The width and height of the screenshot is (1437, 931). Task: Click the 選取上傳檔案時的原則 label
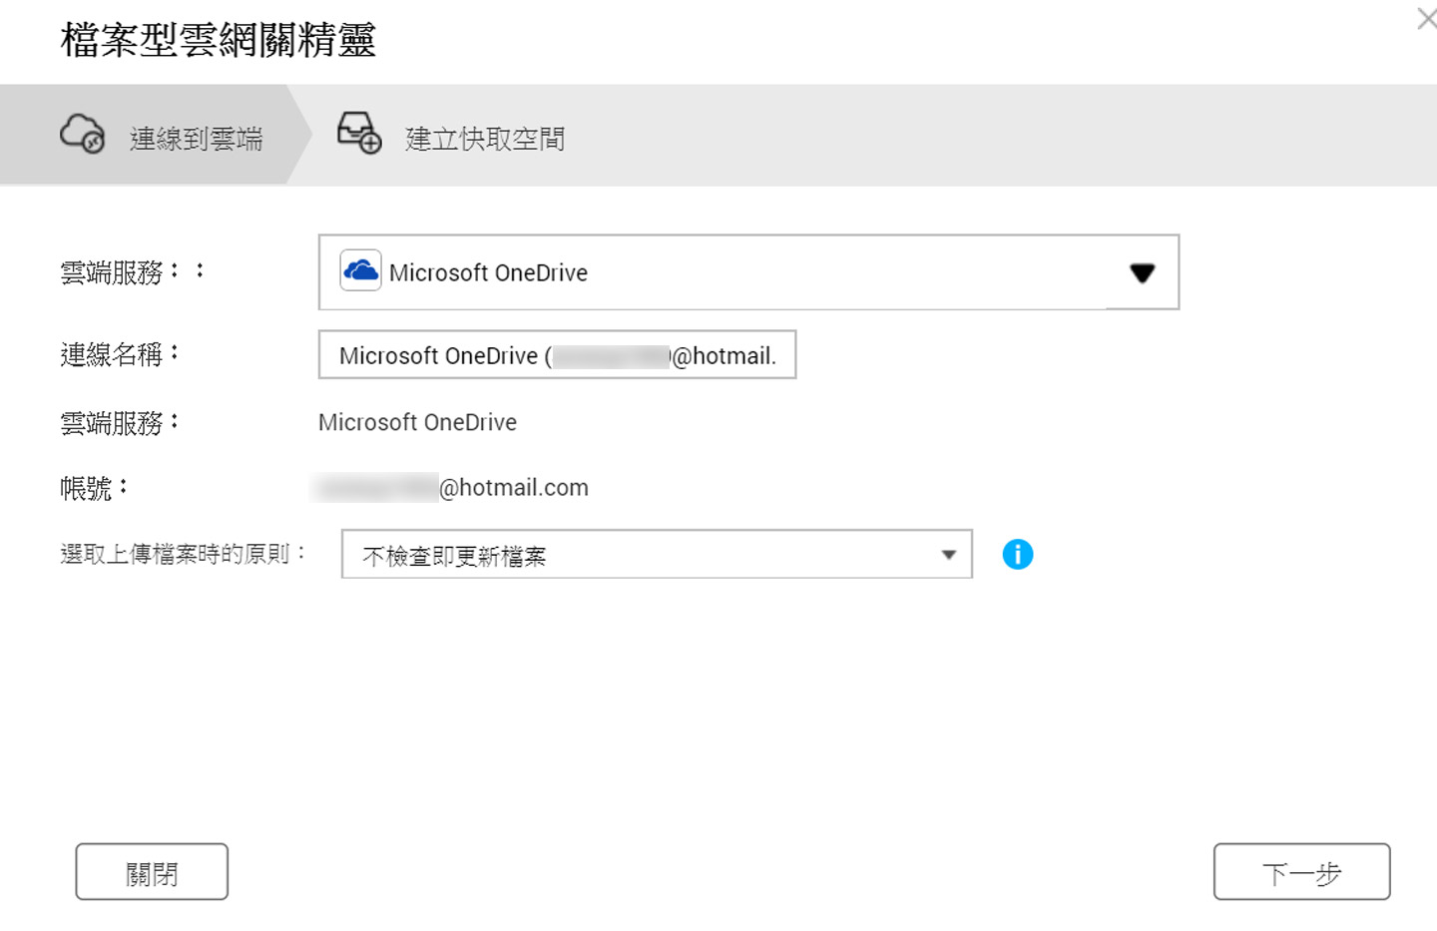pyautogui.click(x=182, y=554)
